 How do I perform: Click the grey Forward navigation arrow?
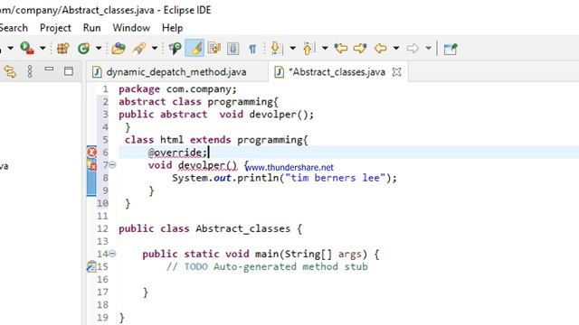[x=413, y=48]
